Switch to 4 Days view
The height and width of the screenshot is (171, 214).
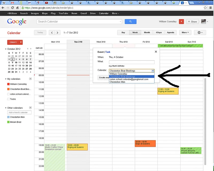tap(159, 33)
